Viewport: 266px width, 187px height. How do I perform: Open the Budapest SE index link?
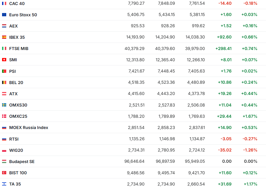[x=22, y=162]
